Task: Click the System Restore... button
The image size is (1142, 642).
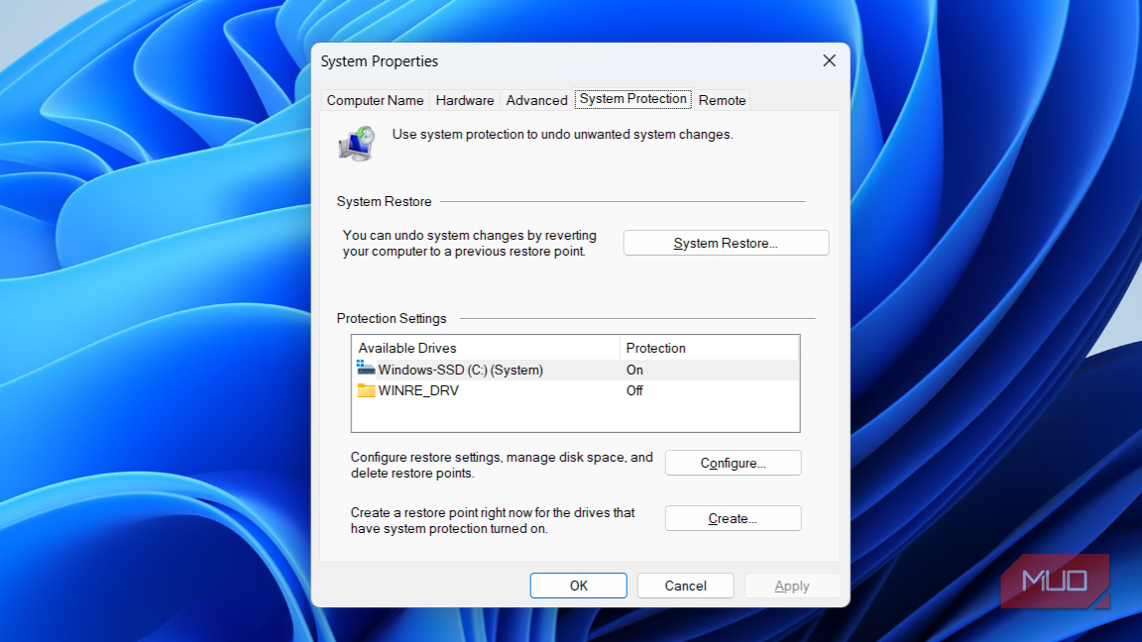Action: click(726, 243)
